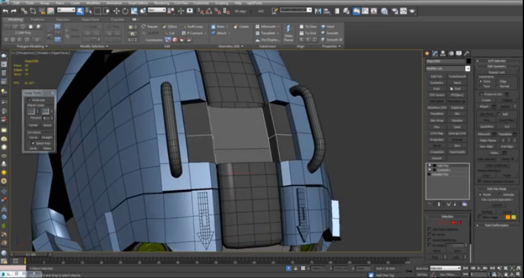Select the Edge constraint radio button
This screenshot has width=524, height=278.
(x=497, y=81)
